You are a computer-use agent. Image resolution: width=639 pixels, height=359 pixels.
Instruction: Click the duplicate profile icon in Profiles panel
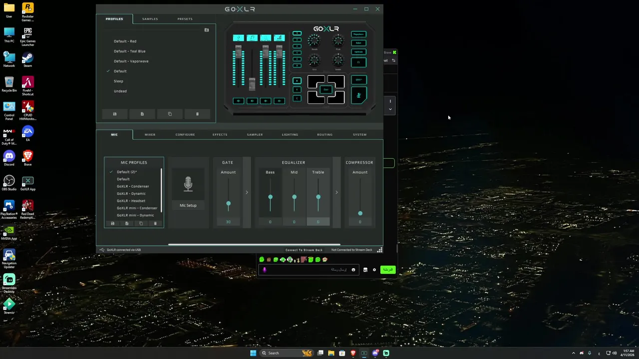(170, 114)
